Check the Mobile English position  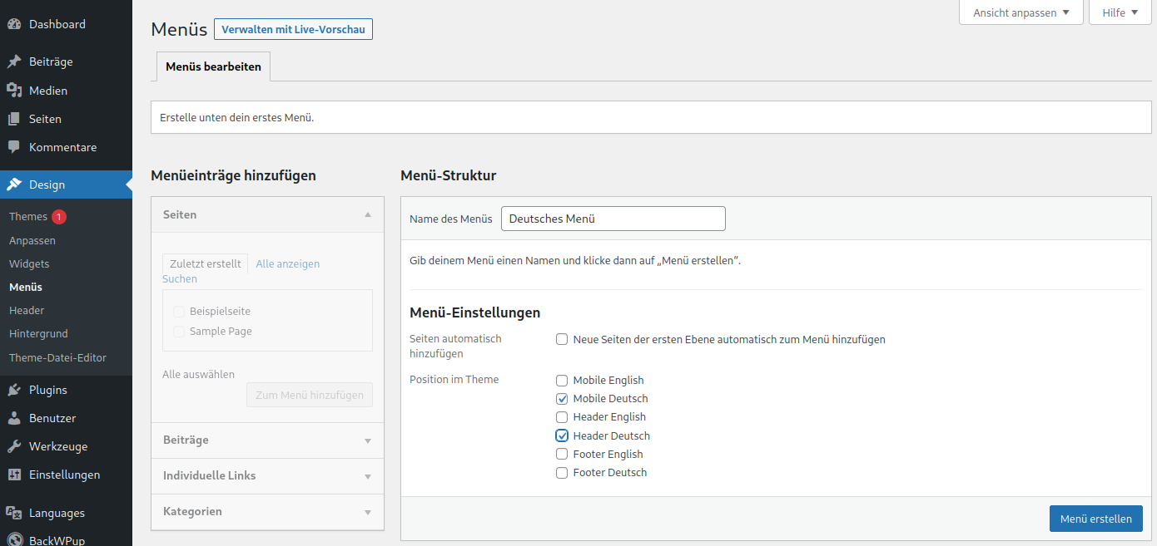562,380
